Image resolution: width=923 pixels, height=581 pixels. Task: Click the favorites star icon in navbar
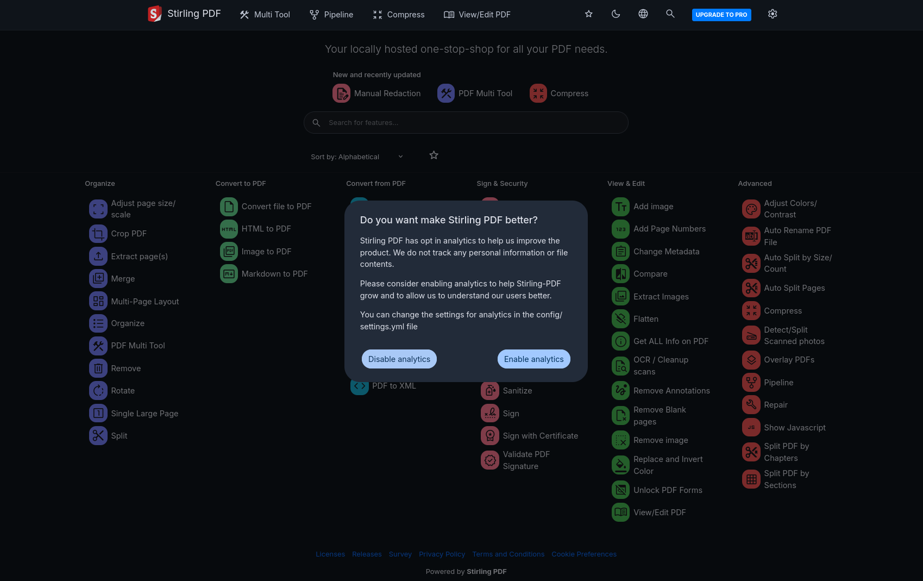[588, 14]
